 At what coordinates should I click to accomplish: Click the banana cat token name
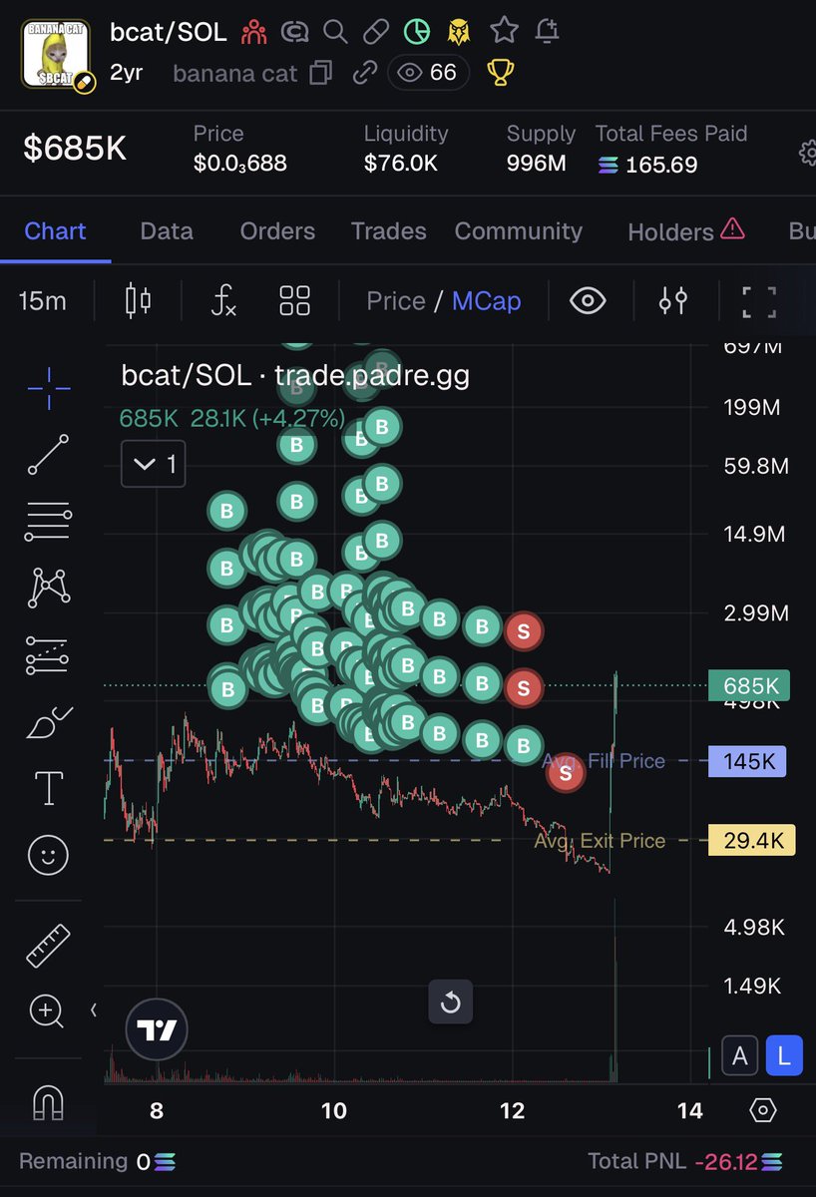pyautogui.click(x=234, y=73)
